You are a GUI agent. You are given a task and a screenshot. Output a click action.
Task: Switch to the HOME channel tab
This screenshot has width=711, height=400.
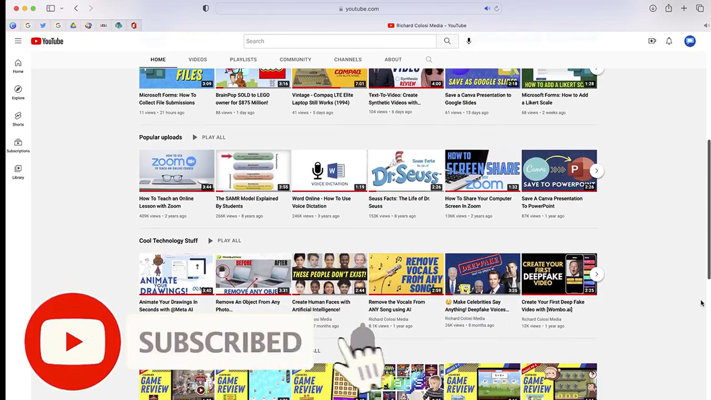158,60
